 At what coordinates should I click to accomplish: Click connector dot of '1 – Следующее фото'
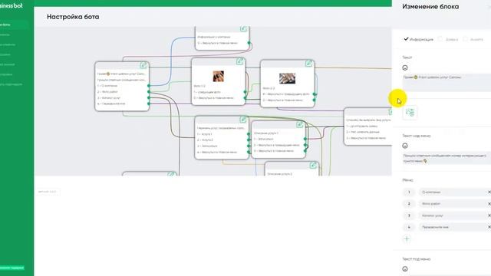coord(245,92)
